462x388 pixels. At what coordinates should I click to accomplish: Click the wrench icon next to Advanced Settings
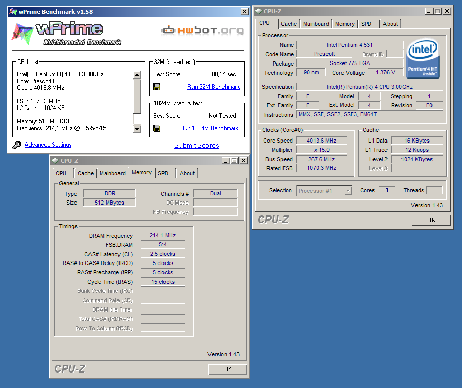(17, 145)
